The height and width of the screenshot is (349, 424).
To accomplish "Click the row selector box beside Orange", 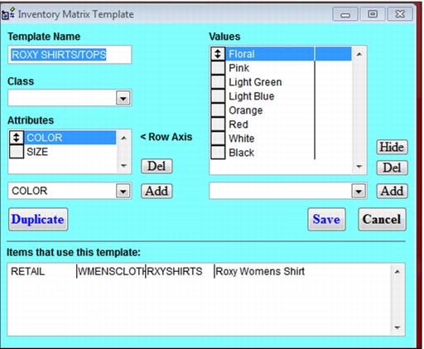I will click(x=218, y=110).
